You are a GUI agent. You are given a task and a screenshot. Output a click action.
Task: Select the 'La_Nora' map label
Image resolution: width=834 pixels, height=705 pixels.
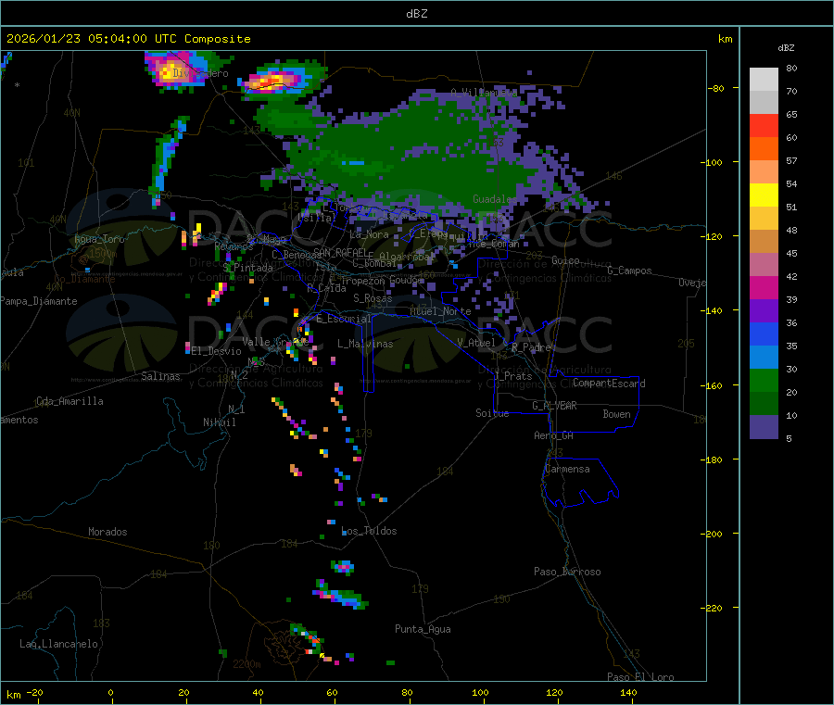tap(369, 234)
